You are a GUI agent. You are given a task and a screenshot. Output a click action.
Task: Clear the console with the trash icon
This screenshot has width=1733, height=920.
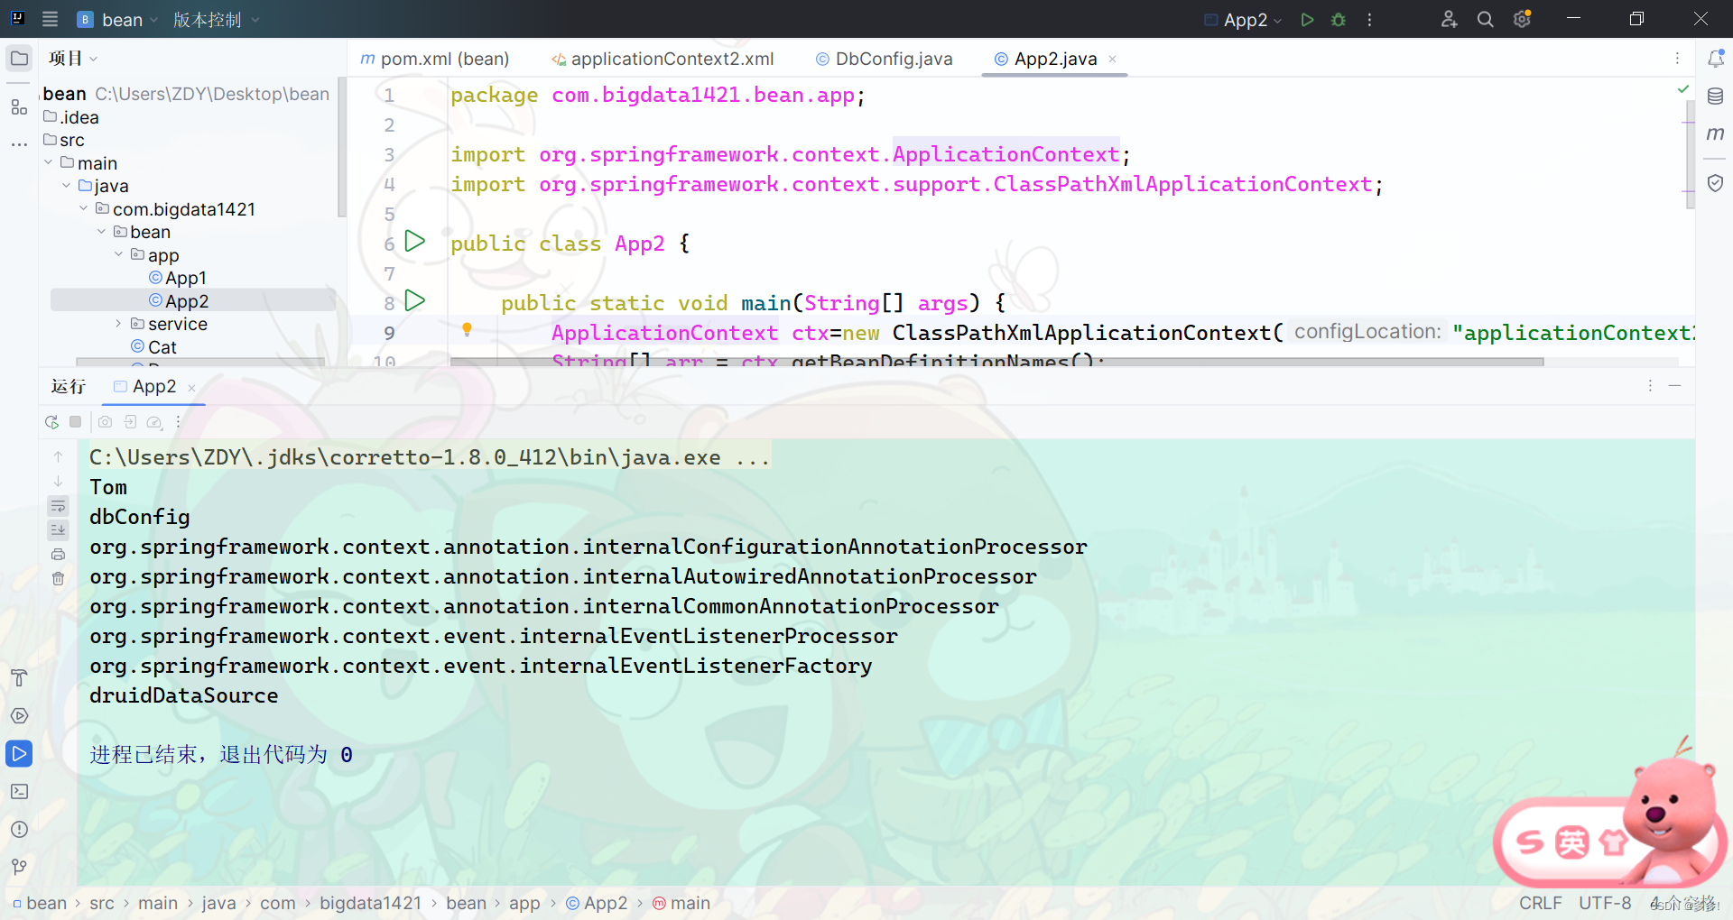click(x=58, y=578)
